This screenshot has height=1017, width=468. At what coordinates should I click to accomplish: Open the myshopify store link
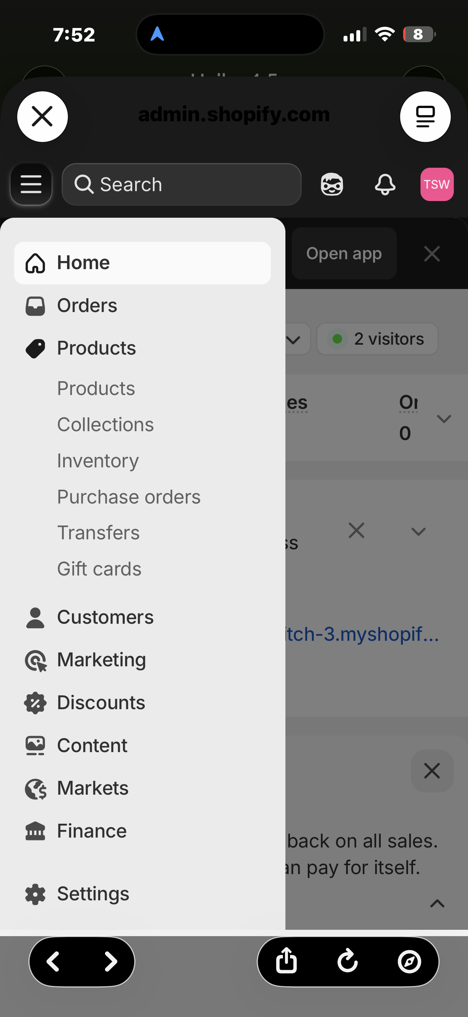coord(361,634)
